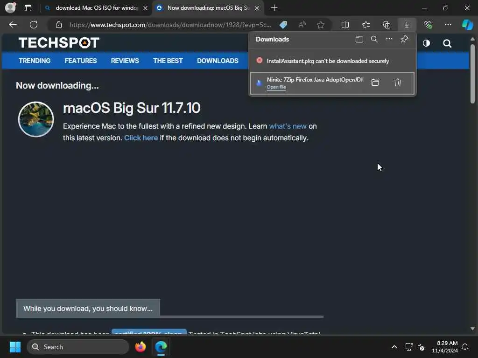Viewport: 478px width, 358px height.
Task: Follow the 'what's new' link
Action: pyautogui.click(x=288, y=126)
